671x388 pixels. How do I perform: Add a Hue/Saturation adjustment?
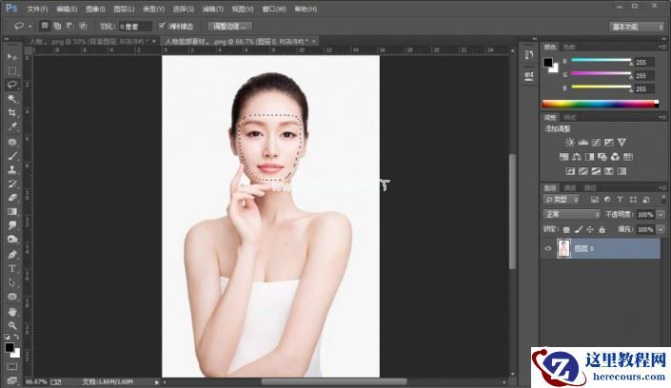click(x=564, y=157)
